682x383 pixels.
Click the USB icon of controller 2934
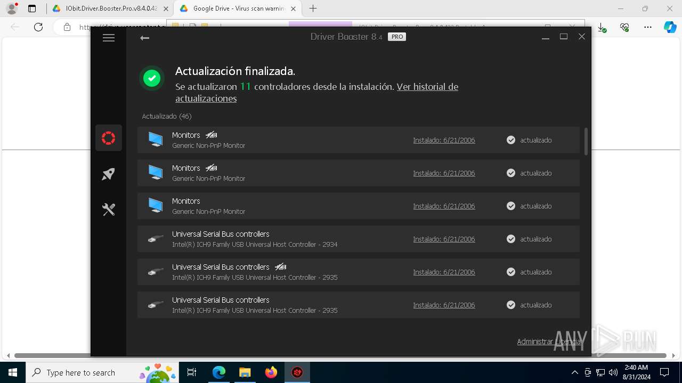[155, 239]
